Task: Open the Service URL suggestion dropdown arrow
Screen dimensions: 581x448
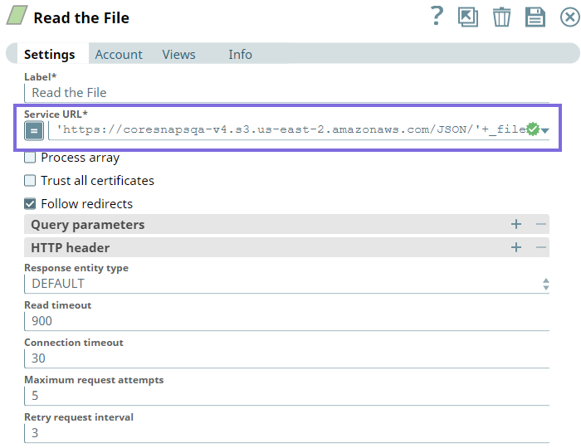Action: tap(545, 131)
